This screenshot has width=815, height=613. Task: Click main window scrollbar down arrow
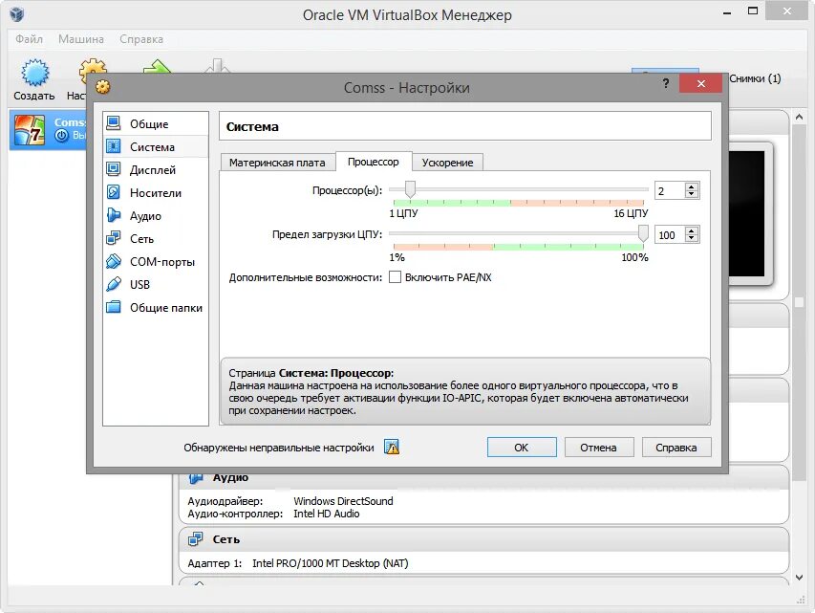(800, 577)
